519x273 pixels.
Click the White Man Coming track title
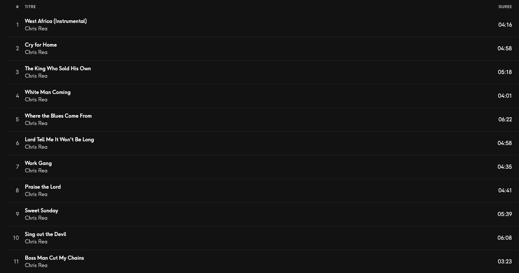tap(48, 92)
